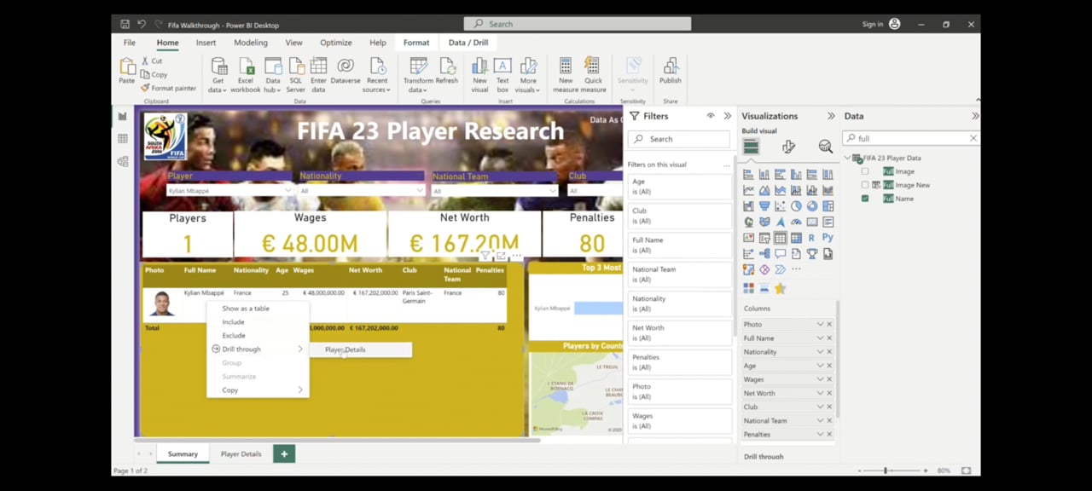Image resolution: width=1092 pixels, height=491 pixels.
Task: Select the Map visualization icon
Action: pos(748,222)
